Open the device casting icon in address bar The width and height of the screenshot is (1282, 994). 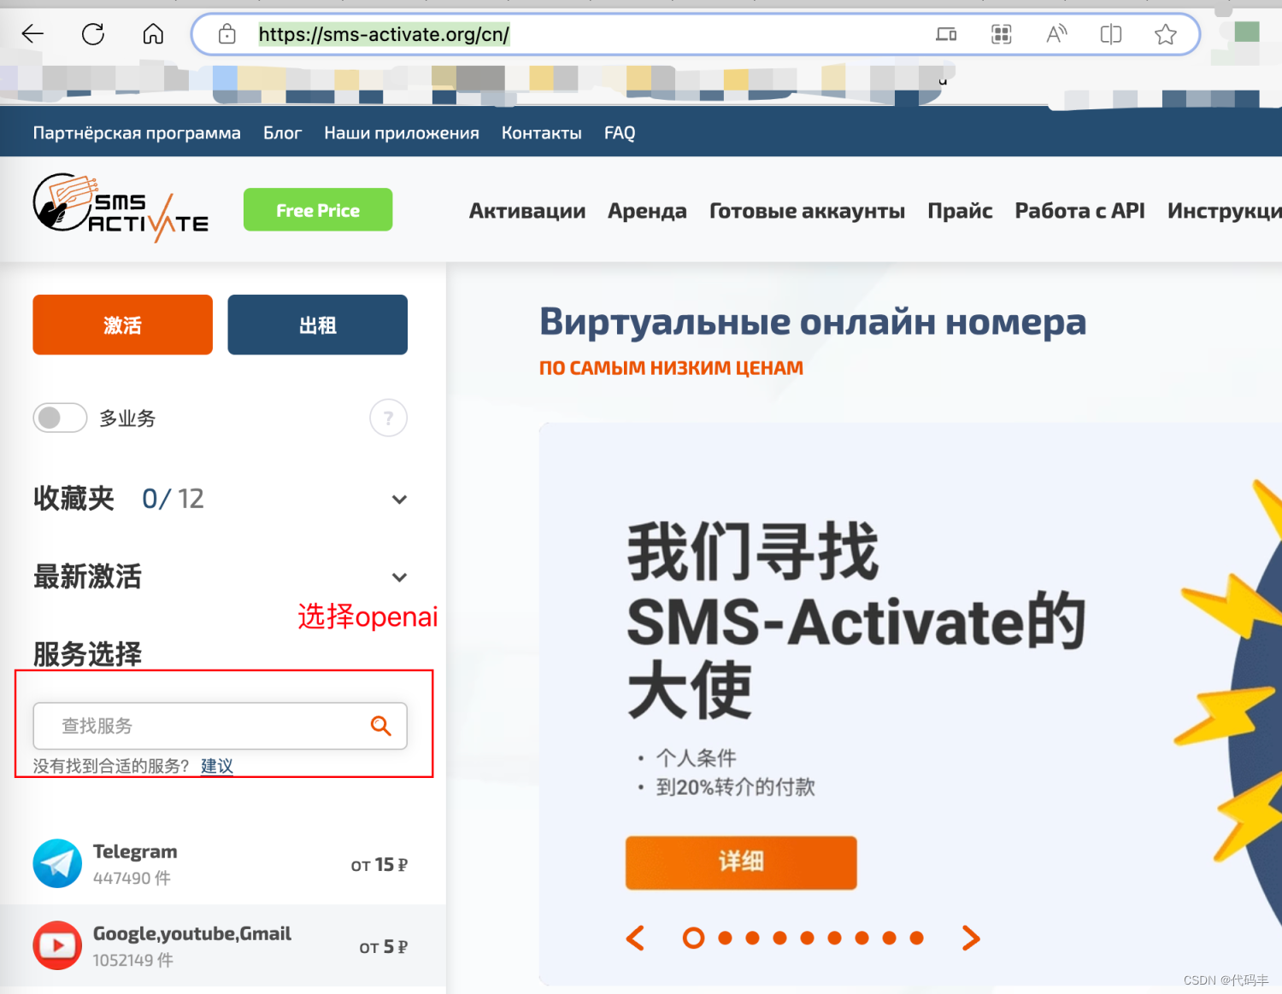946,34
